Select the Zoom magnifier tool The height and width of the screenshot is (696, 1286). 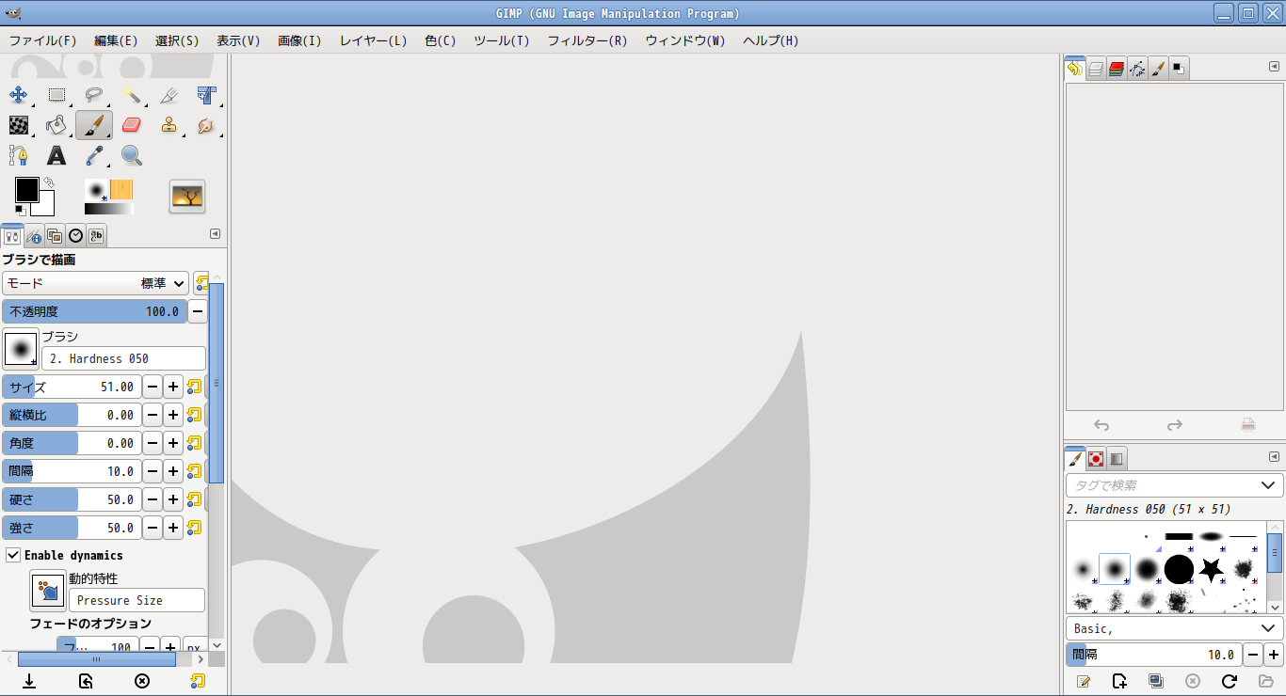(132, 155)
